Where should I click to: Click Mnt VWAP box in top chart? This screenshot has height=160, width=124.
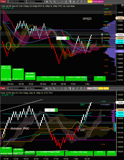tap(18, 74)
